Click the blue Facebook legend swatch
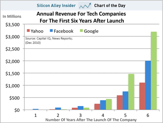163x123 pixels. [x=51, y=30]
